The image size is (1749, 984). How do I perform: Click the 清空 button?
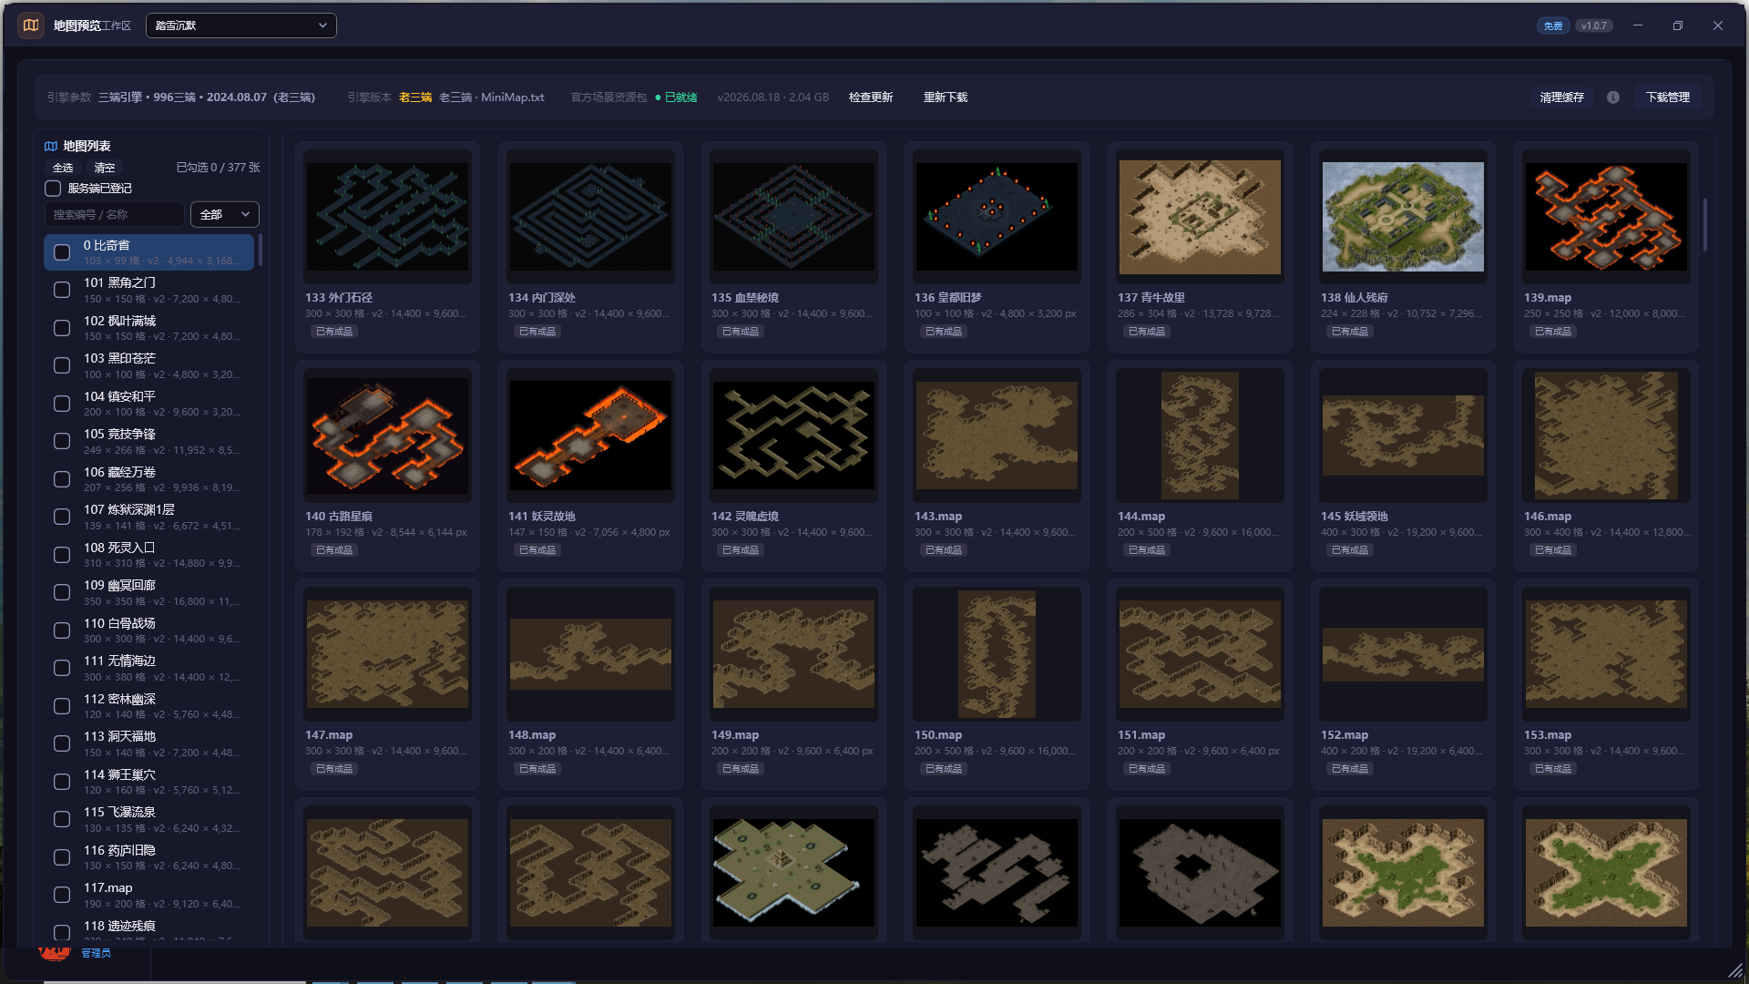tap(105, 168)
